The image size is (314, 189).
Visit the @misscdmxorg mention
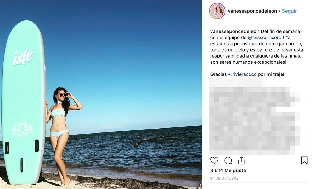pyautogui.click(x=265, y=37)
